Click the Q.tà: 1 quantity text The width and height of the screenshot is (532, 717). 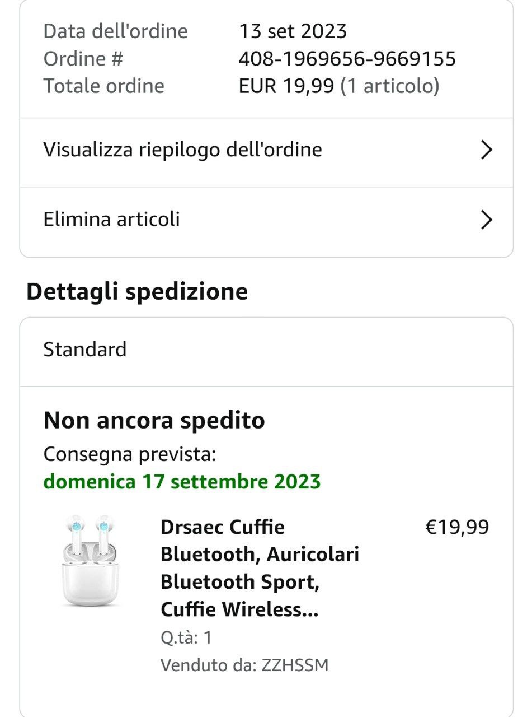click(x=186, y=637)
